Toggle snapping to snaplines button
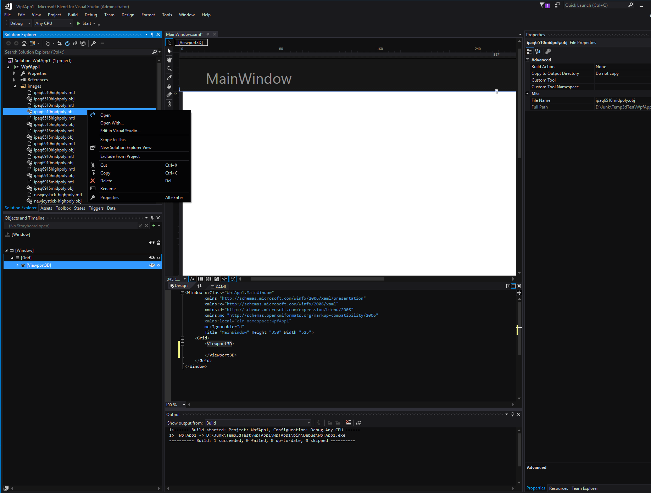This screenshot has width=651, height=493. [225, 279]
